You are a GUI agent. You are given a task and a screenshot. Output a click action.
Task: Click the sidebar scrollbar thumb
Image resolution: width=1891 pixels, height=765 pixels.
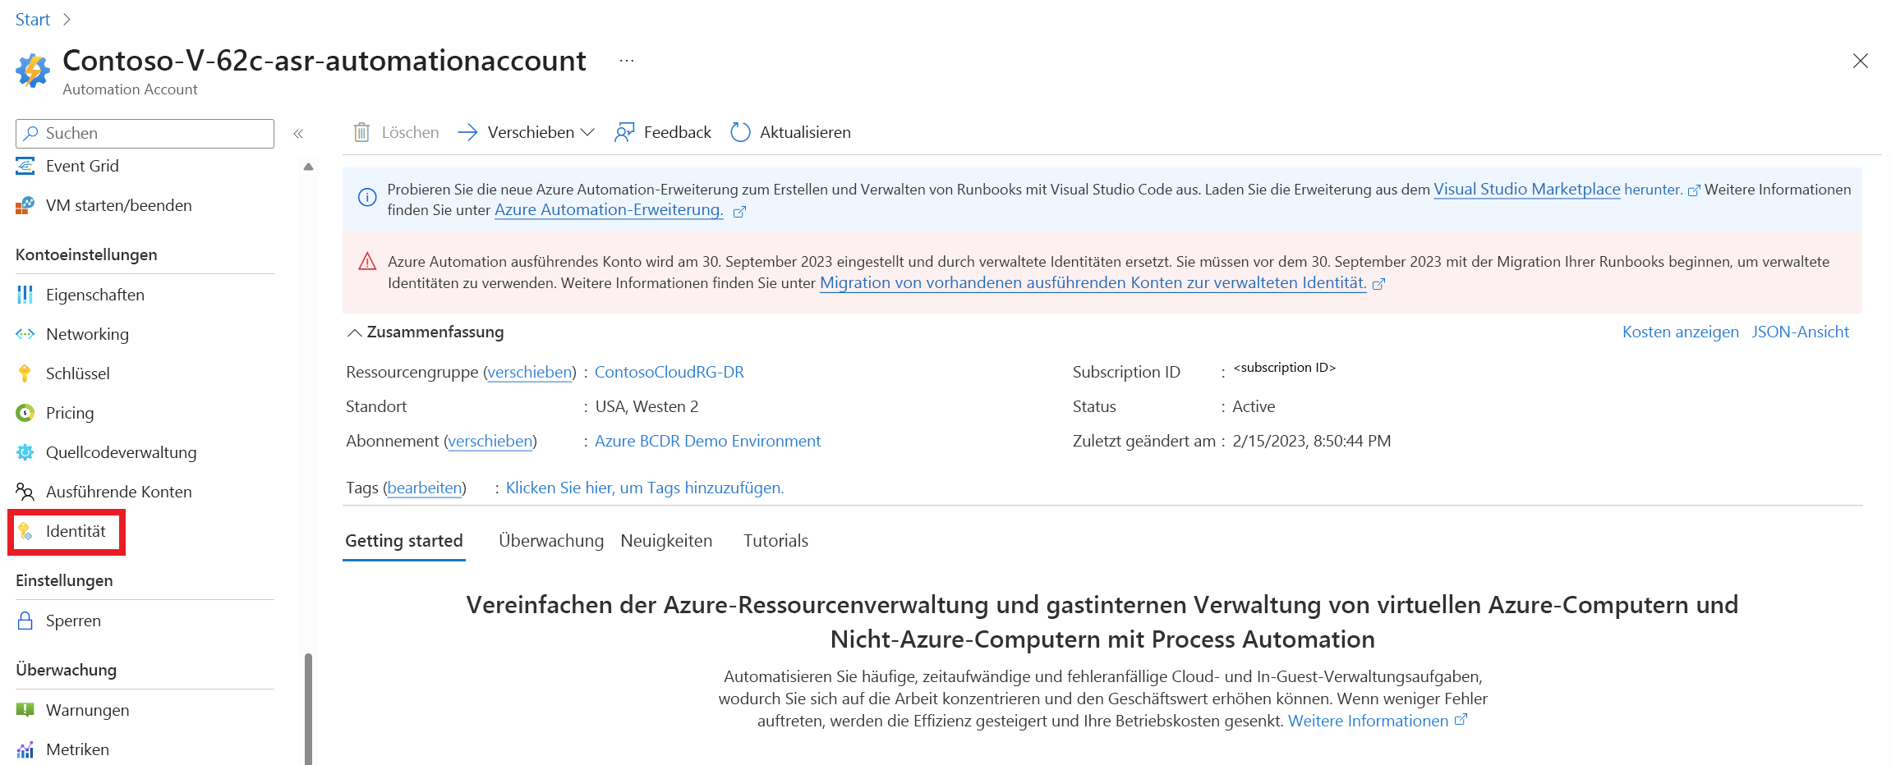[308, 708]
